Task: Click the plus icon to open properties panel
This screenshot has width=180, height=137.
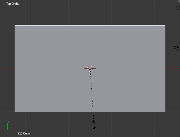Action: click(177, 8)
